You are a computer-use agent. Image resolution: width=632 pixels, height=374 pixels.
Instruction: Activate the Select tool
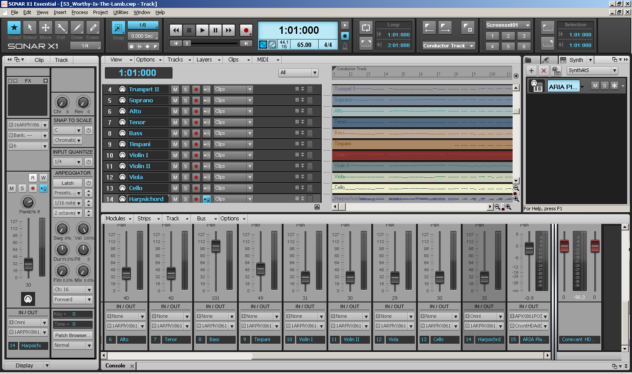30,28
